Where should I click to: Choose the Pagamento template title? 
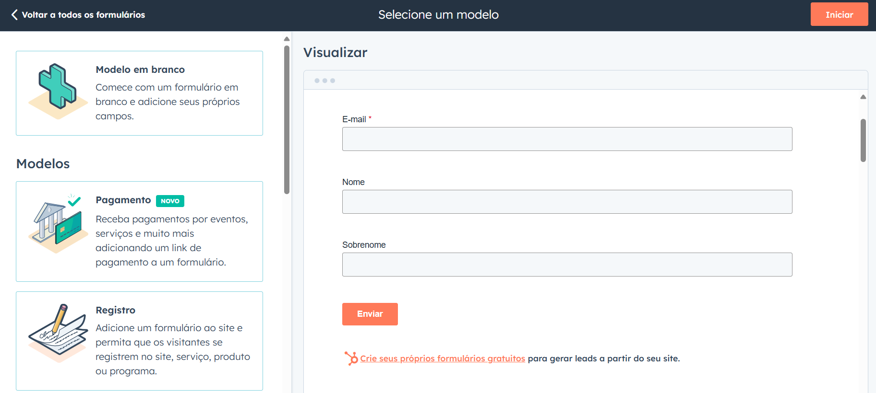coord(123,200)
